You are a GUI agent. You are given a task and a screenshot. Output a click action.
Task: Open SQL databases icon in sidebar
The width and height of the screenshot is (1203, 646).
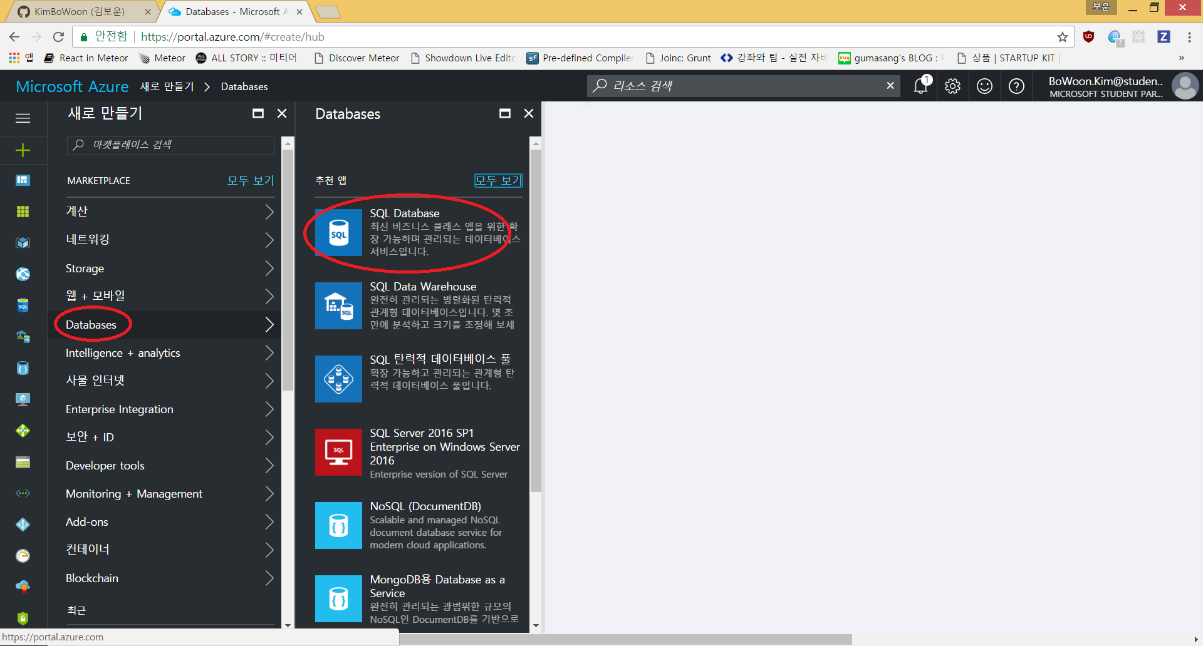(23, 305)
